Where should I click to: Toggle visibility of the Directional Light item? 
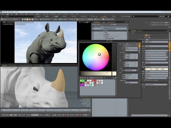(x=93, y=38)
